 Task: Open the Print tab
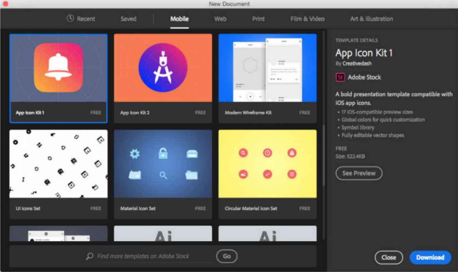coord(258,19)
